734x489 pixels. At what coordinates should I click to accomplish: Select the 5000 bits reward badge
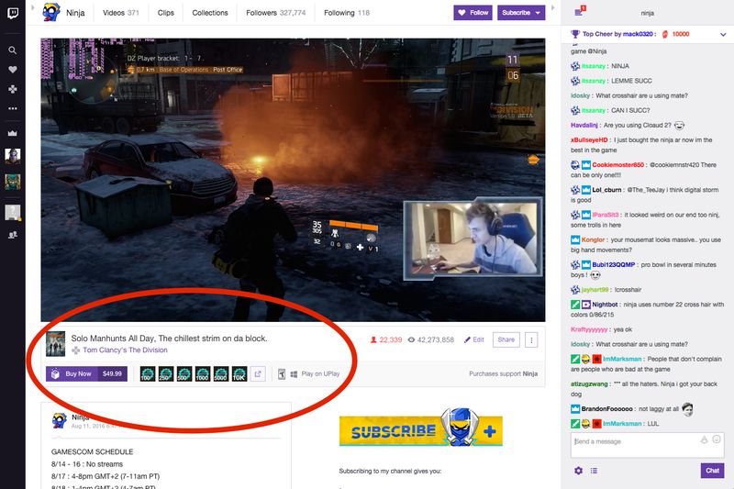click(x=220, y=374)
